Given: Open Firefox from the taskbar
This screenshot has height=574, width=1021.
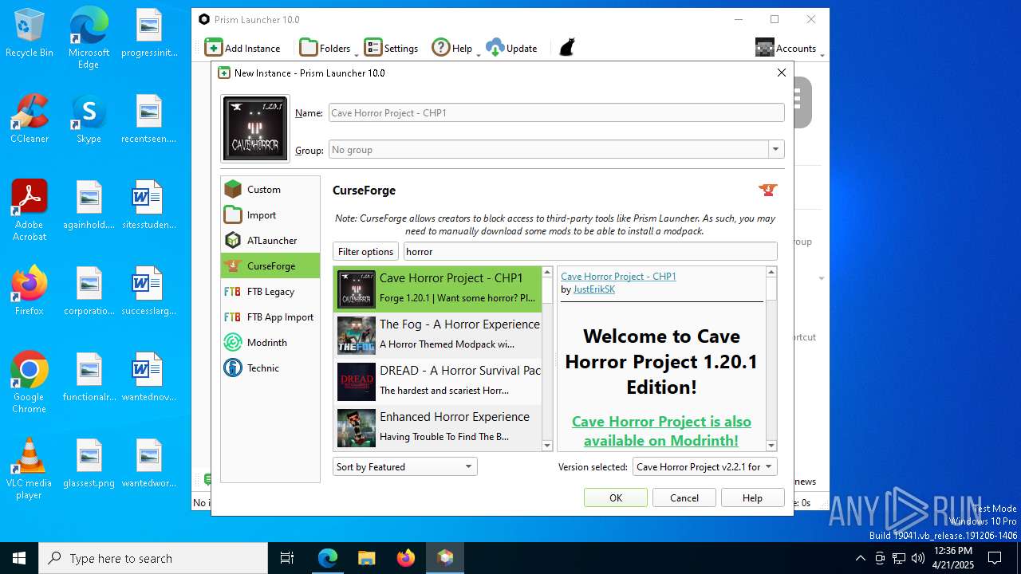Looking at the screenshot, I should coord(406,558).
